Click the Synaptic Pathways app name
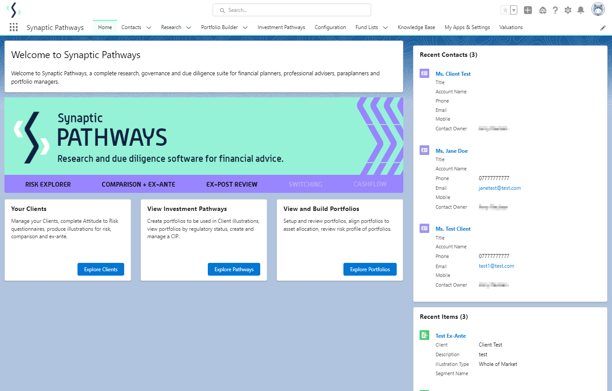 (55, 27)
